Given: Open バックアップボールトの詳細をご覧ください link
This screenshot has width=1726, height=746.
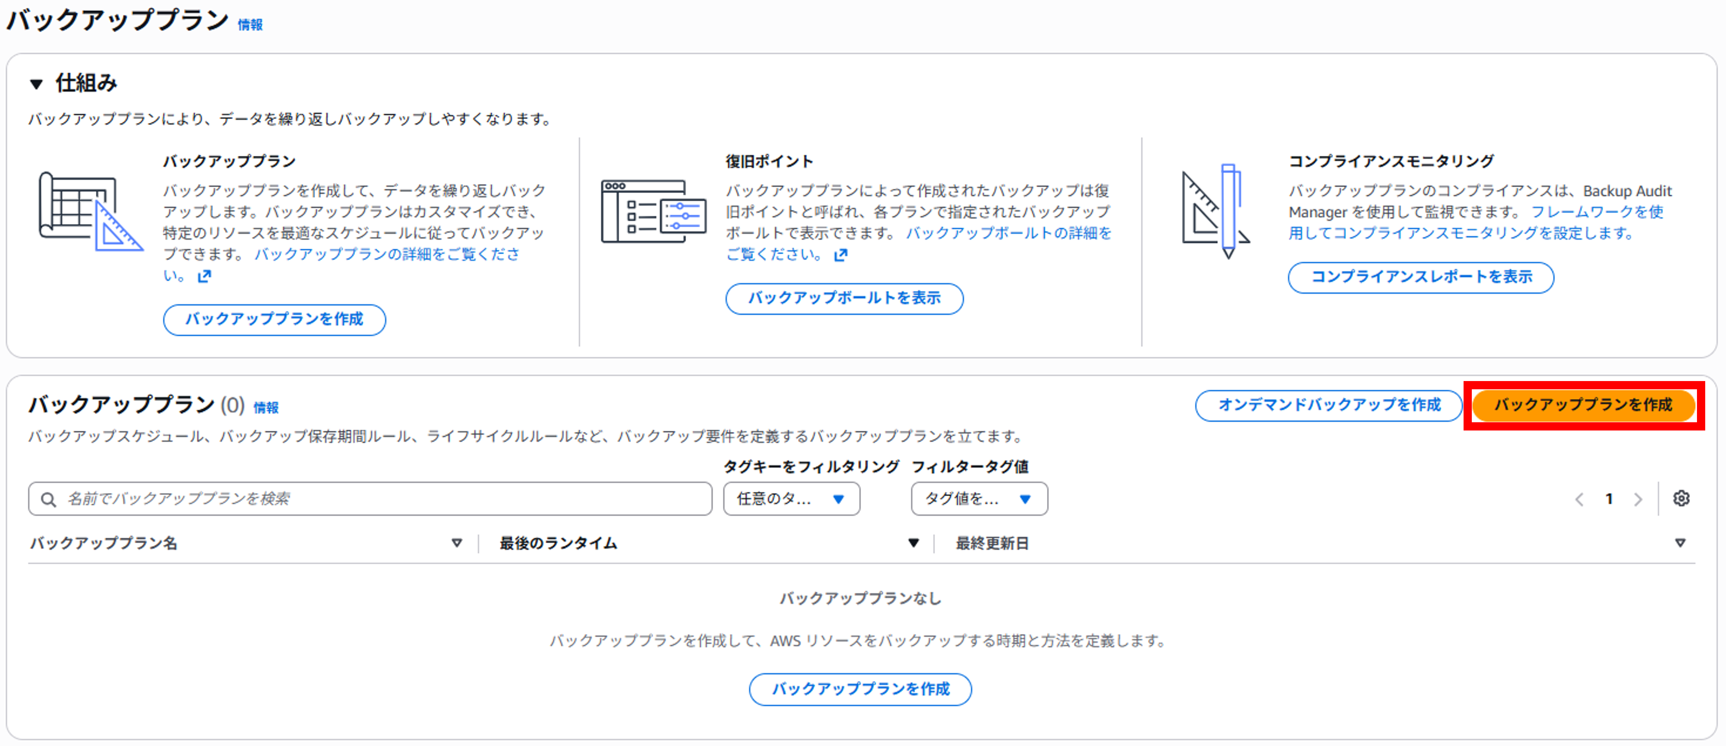Looking at the screenshot, I should pos(919,243).
